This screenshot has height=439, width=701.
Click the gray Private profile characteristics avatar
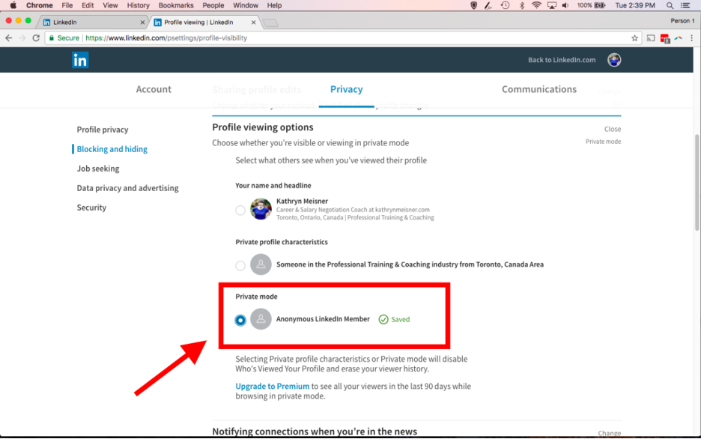coord(261,264)
